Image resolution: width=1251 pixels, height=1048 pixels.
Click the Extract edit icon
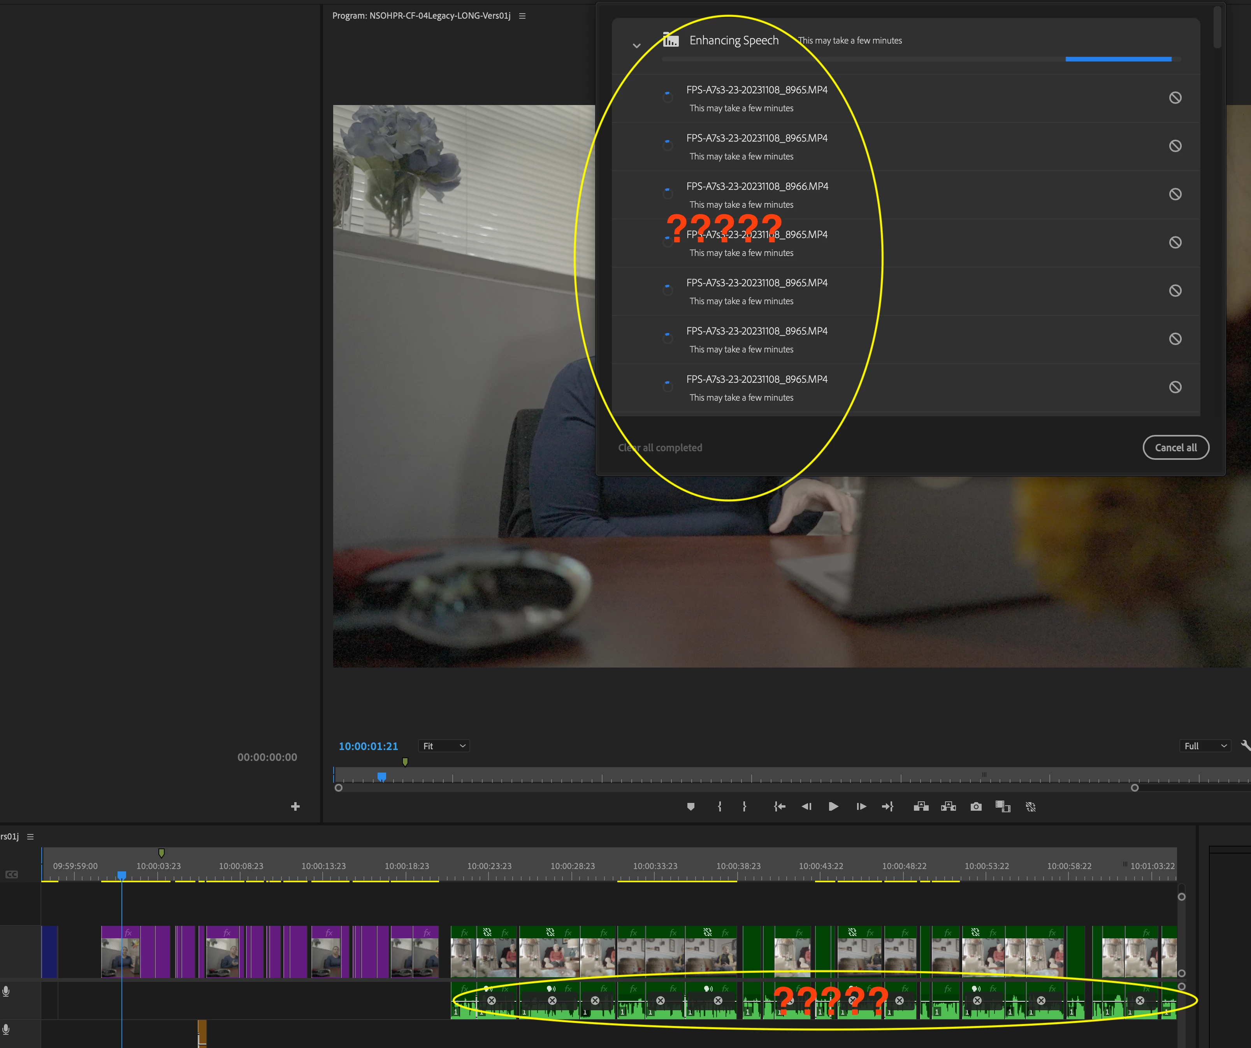pyautogui.click(x=949, y=806)
